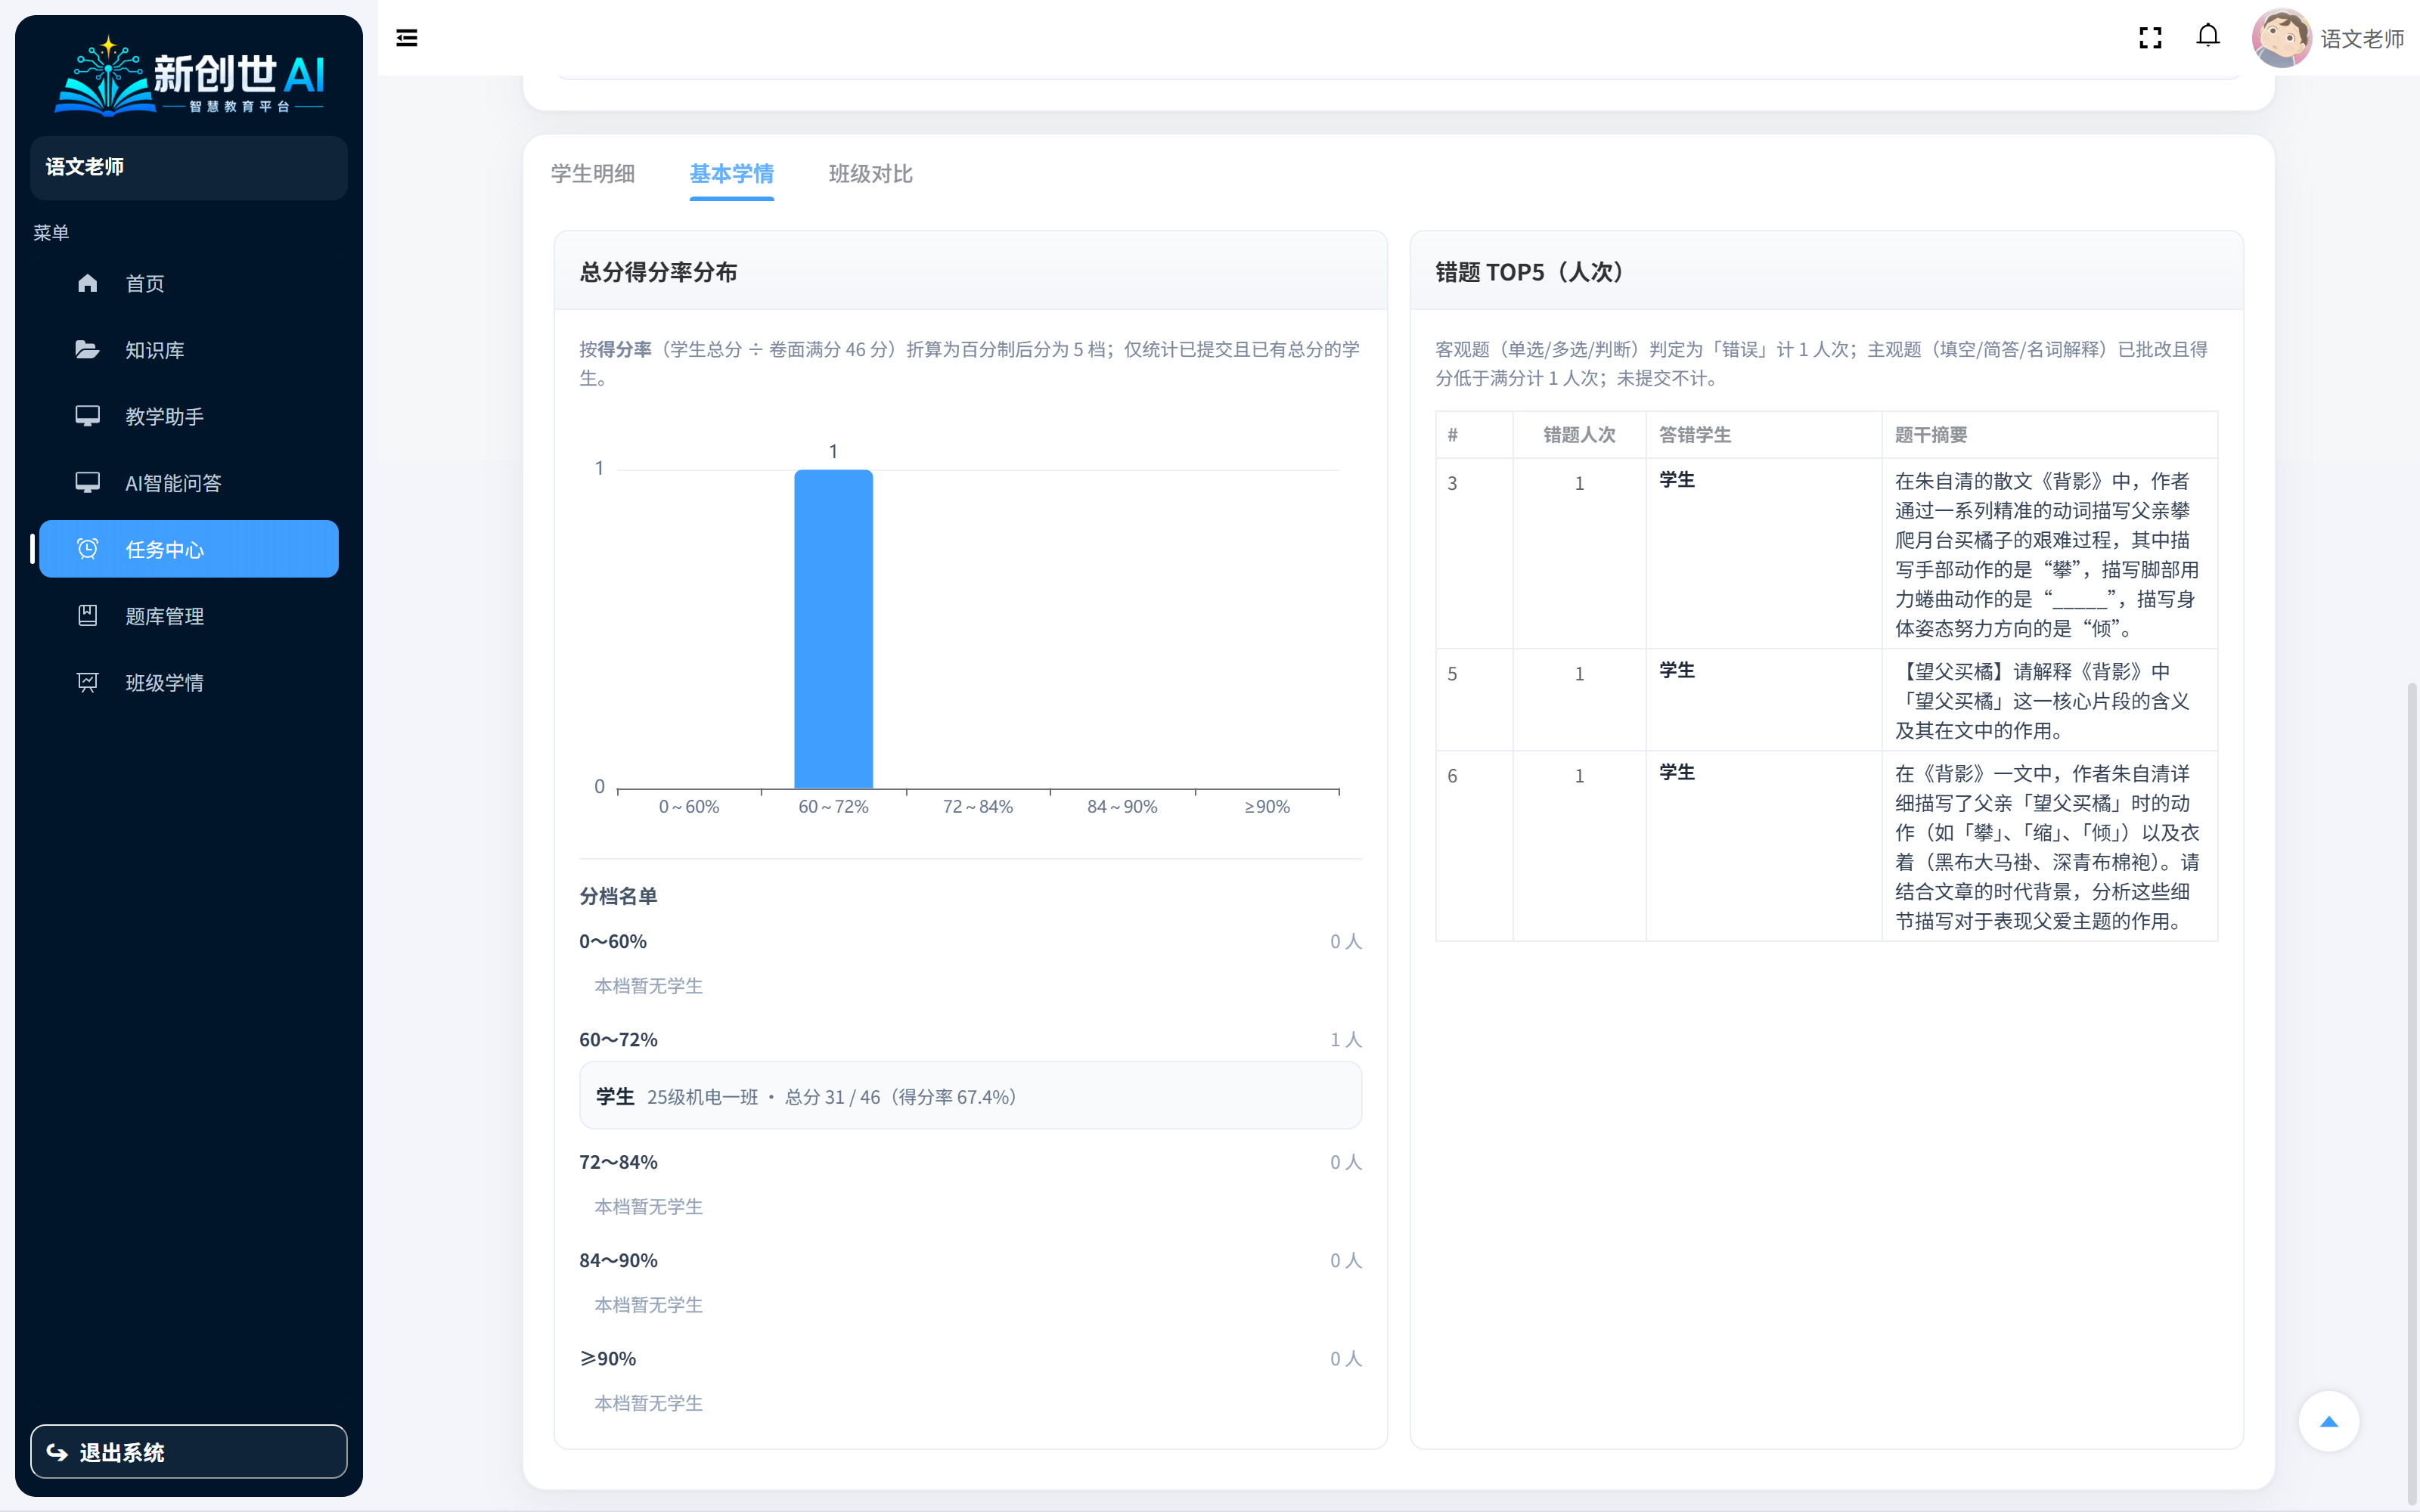Click the monitor icon next to AI智能问答
Image resolution: width=2420 pixels, height=1512 pixels.
pyautogui.click(x=88, y=483)
